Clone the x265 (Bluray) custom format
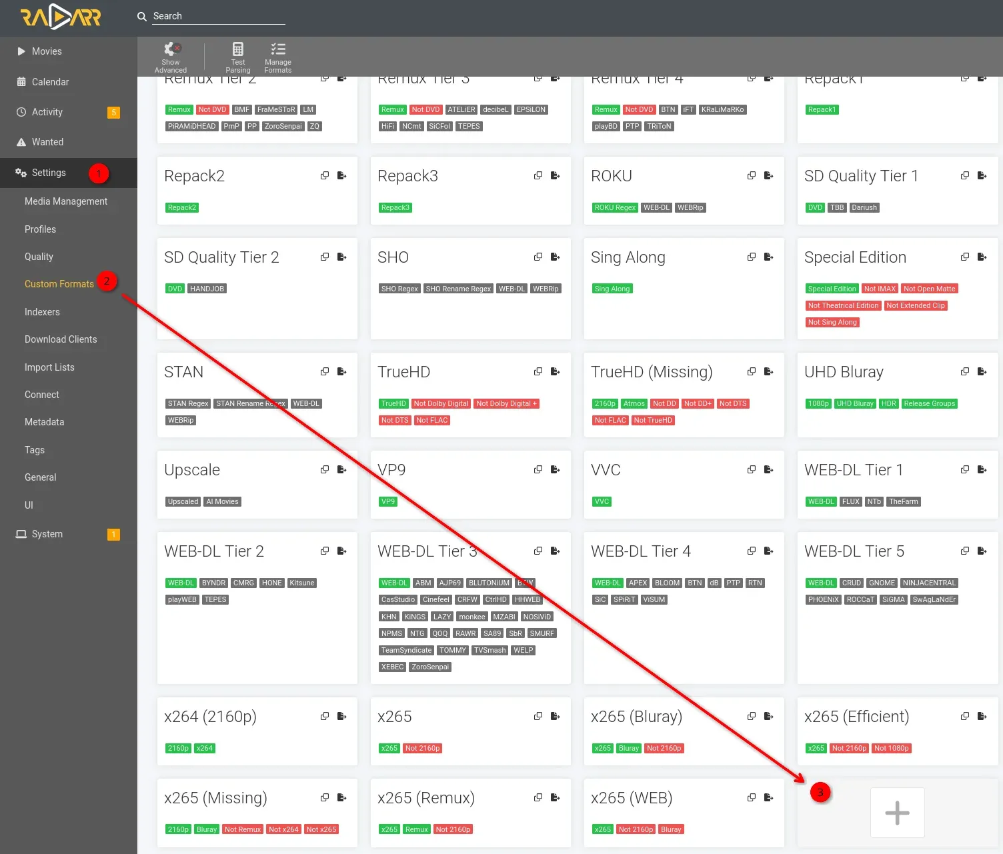This screenshot has height=854, width=1003. point(752,716)
